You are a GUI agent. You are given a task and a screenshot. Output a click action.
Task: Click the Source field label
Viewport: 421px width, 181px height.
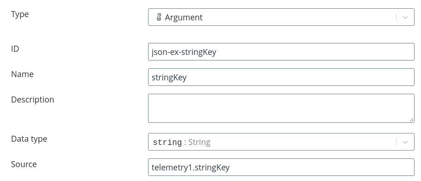[x=24, y=164]
